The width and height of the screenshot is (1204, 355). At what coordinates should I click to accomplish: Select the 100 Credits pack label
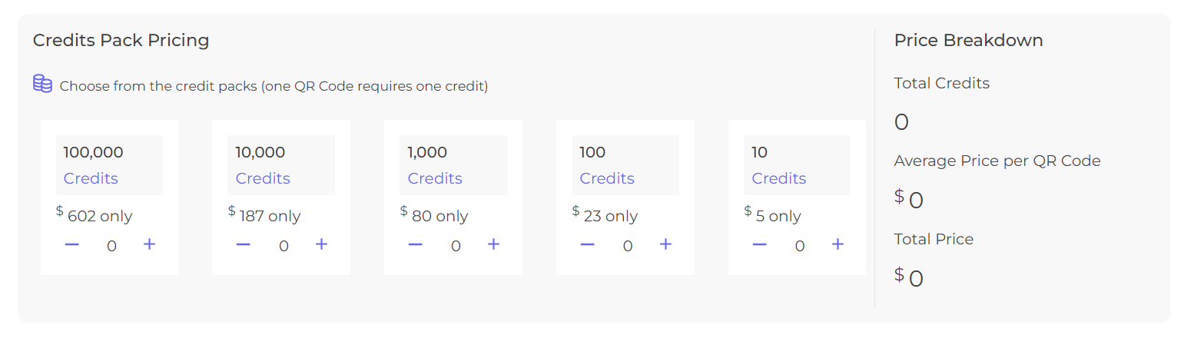point(625,165)
